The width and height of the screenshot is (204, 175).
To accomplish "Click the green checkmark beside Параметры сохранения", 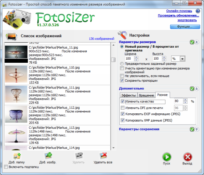I will (x=192, y=129).
